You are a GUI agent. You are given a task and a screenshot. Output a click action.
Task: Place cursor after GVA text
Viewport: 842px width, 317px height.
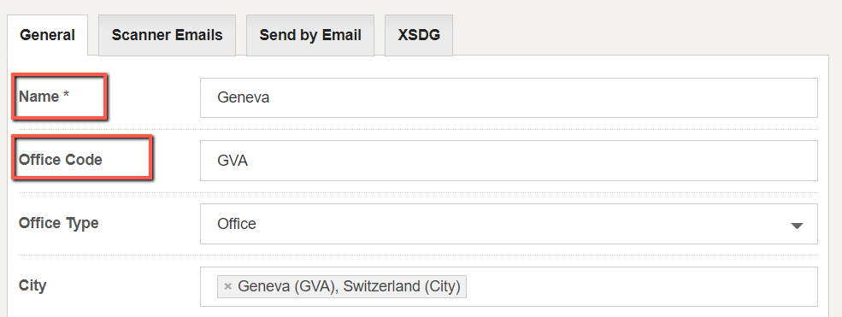[x=249, y=161]
